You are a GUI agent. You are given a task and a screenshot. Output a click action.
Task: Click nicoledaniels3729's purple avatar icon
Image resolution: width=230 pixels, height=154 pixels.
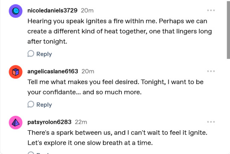tap(16, 11)
